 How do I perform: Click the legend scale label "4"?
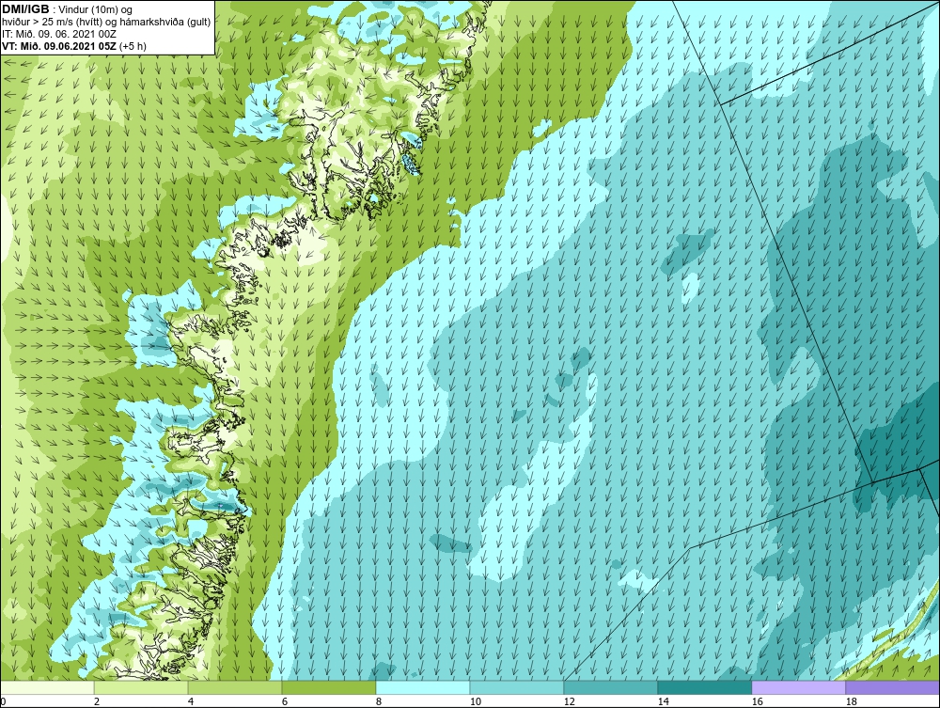pos(191,701)
